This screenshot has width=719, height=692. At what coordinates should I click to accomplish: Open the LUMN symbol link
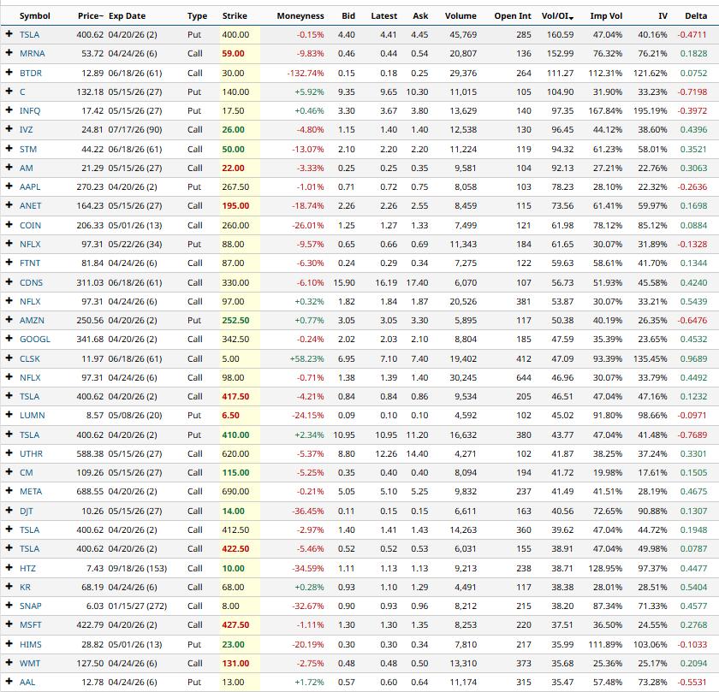coord(33,415)
